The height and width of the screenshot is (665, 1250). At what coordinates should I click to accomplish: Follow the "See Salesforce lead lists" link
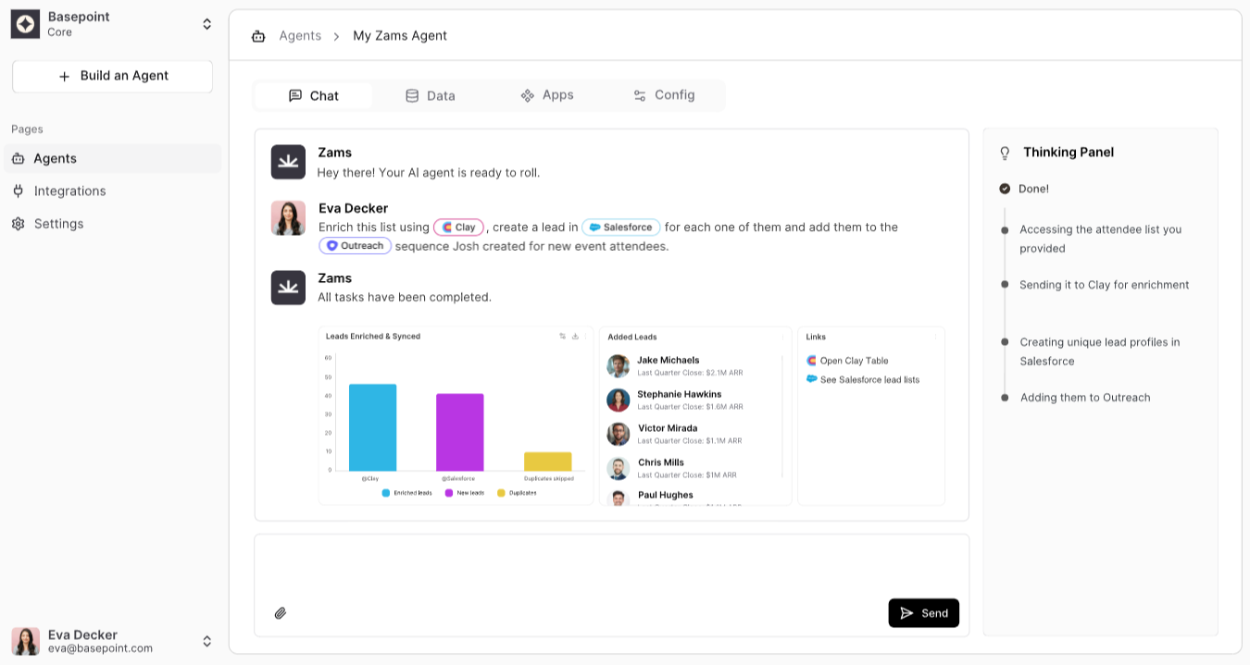870,379
